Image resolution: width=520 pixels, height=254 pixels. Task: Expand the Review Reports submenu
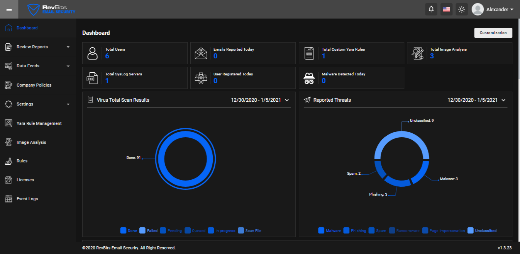(x=68, y=47)
